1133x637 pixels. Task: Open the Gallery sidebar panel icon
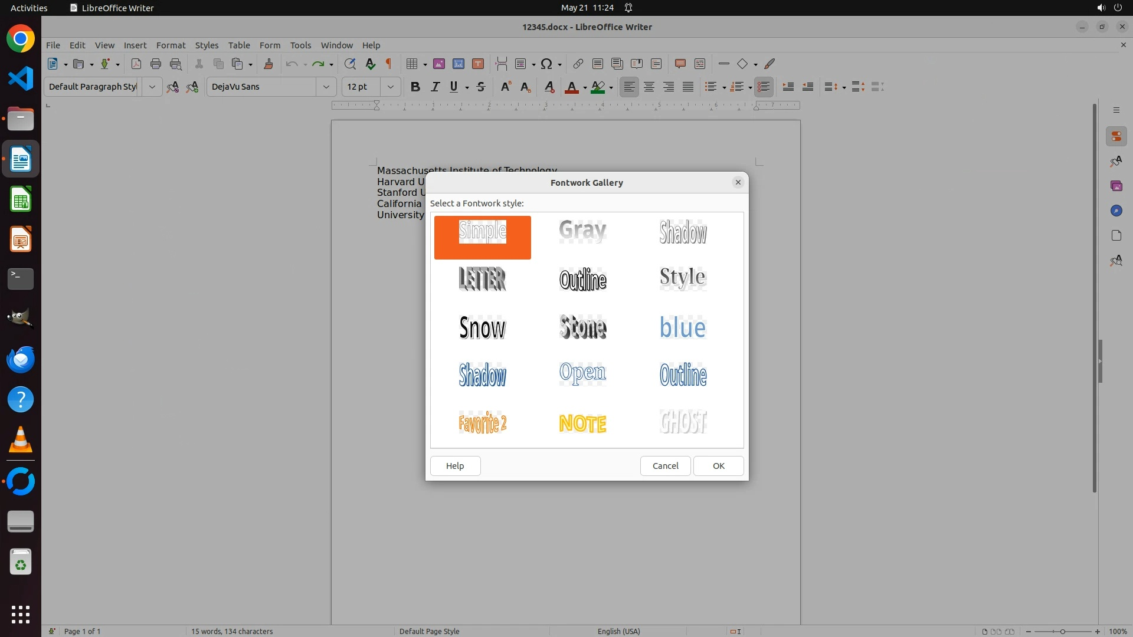(1116, 186)
